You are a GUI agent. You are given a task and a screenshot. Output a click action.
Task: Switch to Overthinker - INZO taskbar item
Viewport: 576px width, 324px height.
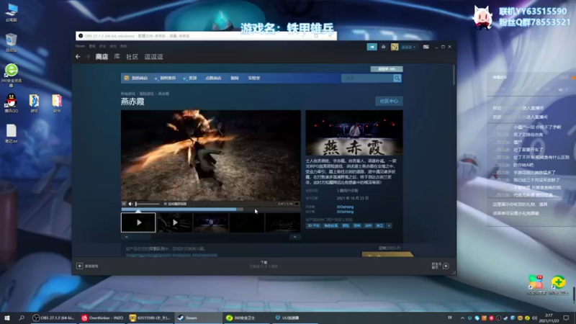pyautogui.click(x=102, y=318)
